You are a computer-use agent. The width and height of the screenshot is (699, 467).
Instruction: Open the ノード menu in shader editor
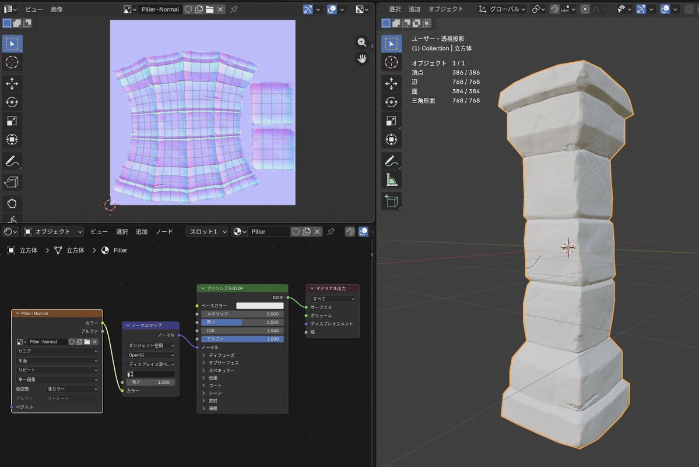point(164,232)
